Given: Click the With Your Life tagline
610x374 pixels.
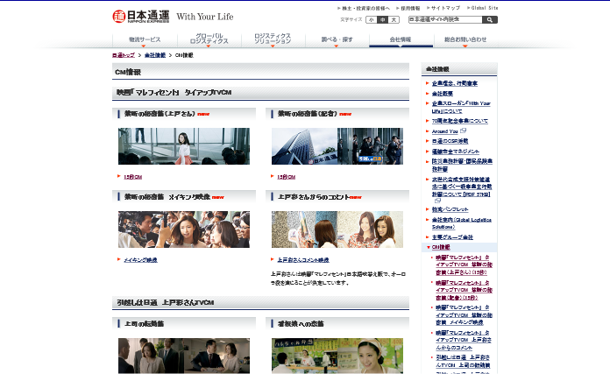Looking at the screenshot, I should tap(205, 17).
